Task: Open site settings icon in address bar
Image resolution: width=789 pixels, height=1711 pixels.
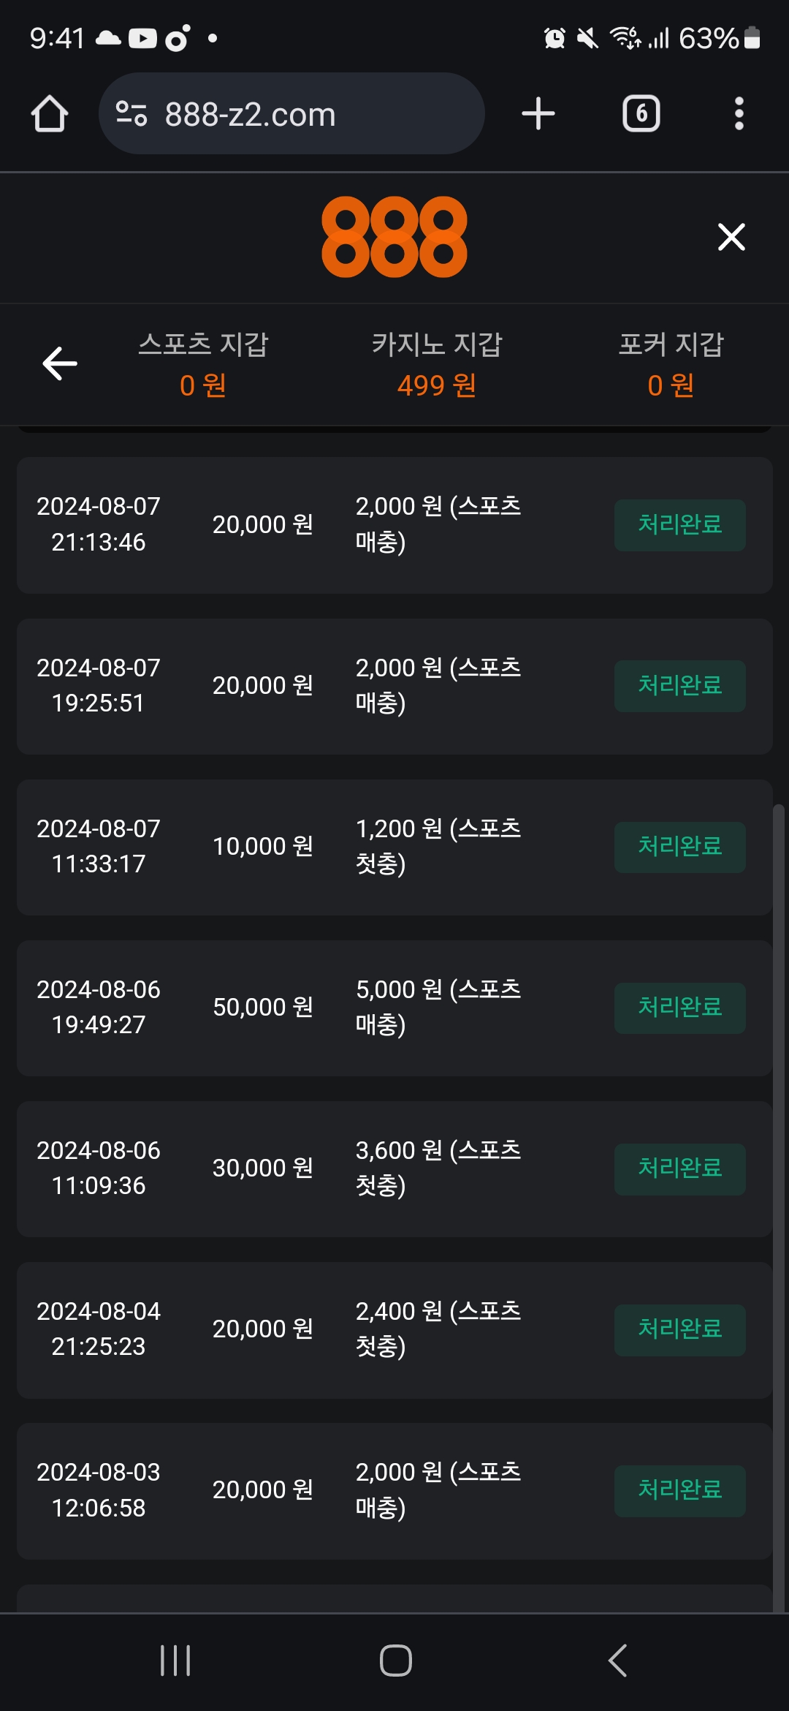Action: click(x=131, y=114)
